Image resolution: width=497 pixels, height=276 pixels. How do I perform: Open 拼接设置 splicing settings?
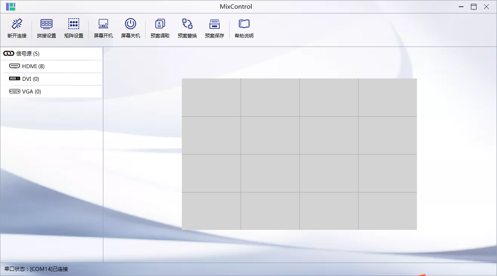click(x=46, y=24)
